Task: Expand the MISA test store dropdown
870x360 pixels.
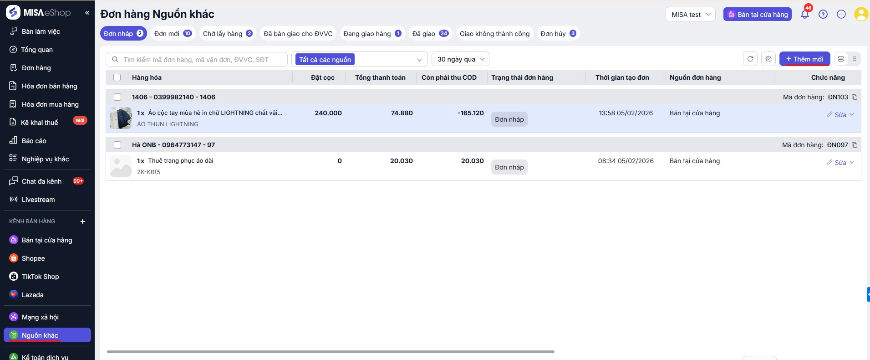Action: pyautogui.click(x=690, y=14)
